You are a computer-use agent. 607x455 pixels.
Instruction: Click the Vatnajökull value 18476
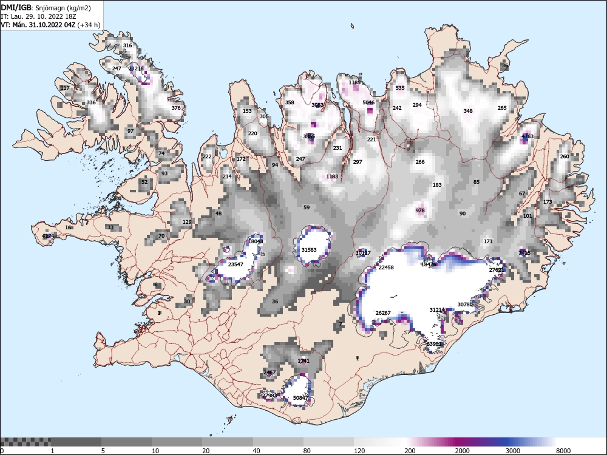click(429, 265)
